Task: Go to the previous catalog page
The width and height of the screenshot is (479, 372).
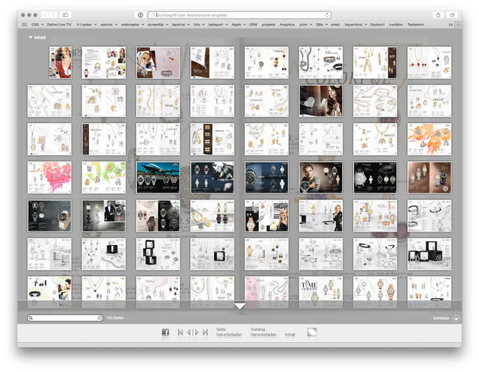Action: tap(188, 332)
